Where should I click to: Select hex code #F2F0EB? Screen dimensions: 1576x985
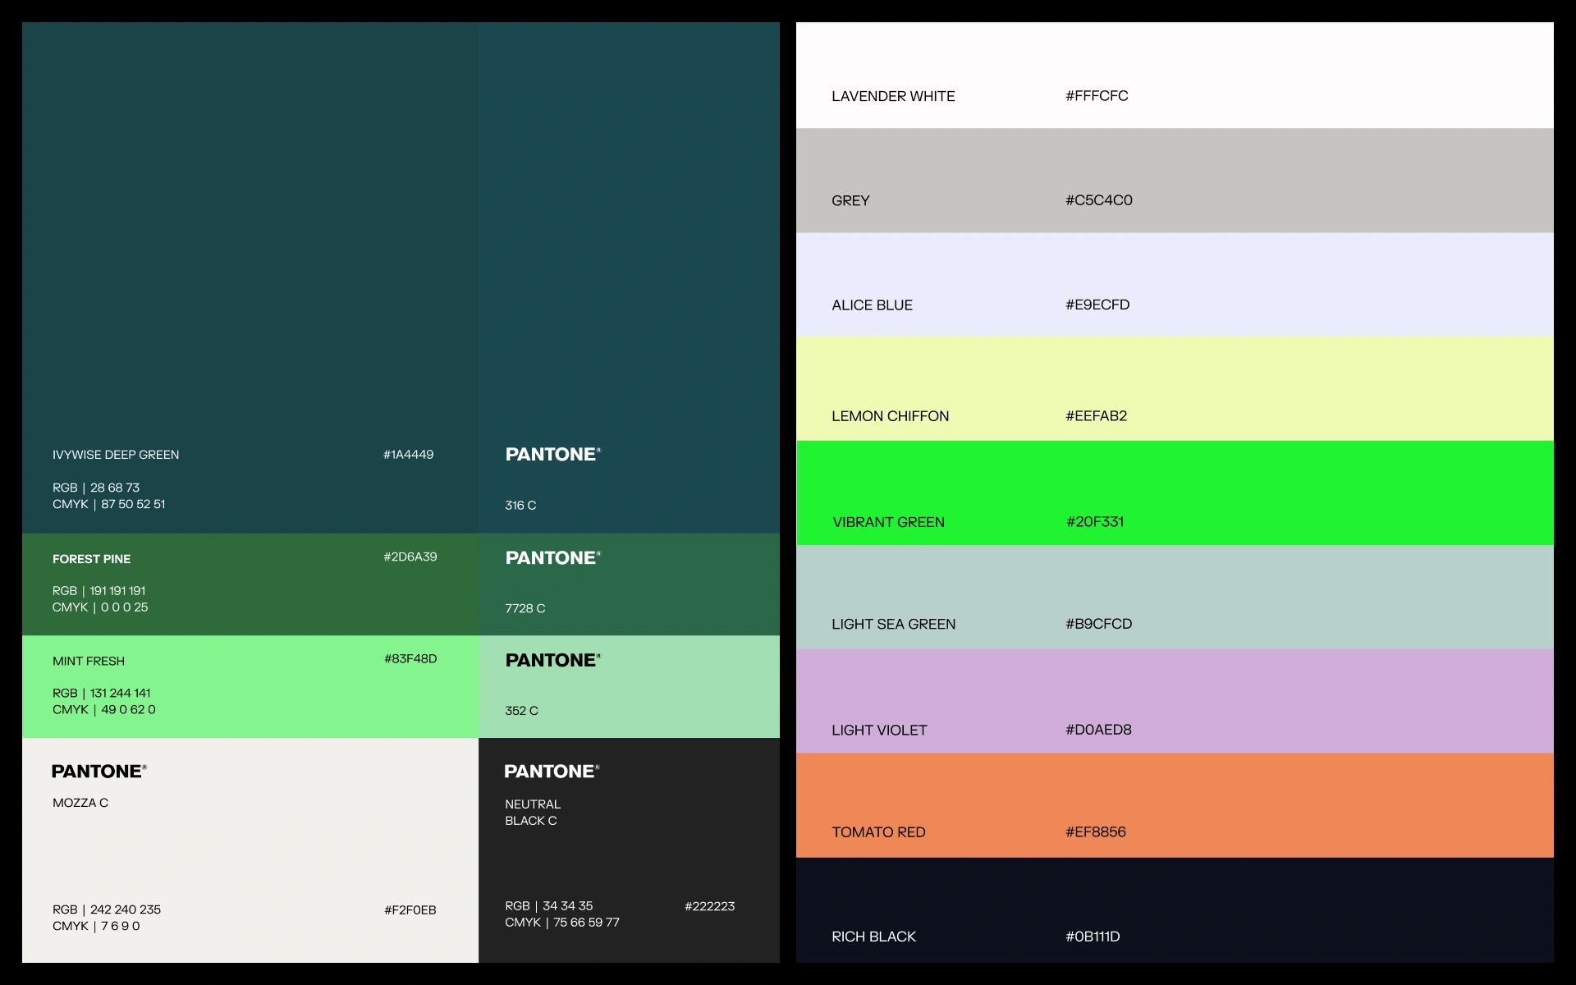pos(410,909)
